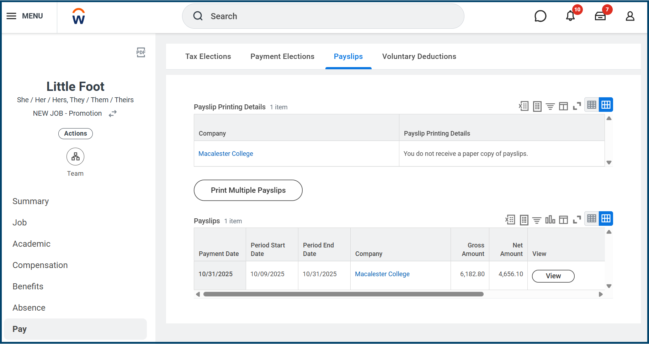This screenshot has height=344, width=649.
Task: Click the user profile icon
Action: 630,16
